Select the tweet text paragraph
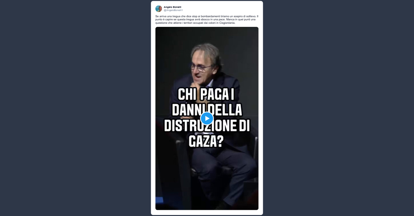This screenshot has width=414, height=216. (x=207, y=20)
